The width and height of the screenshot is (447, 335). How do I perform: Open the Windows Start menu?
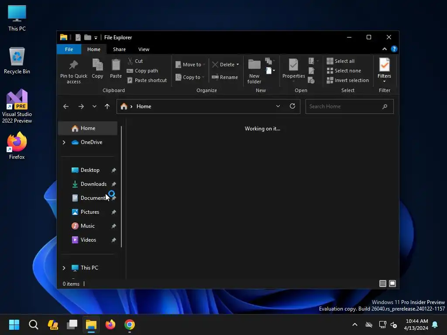(14, 325)
